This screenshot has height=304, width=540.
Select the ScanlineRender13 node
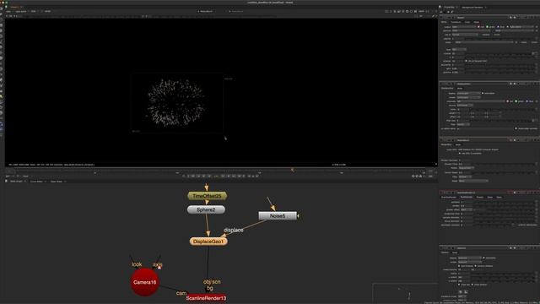[x=206, y=298]
